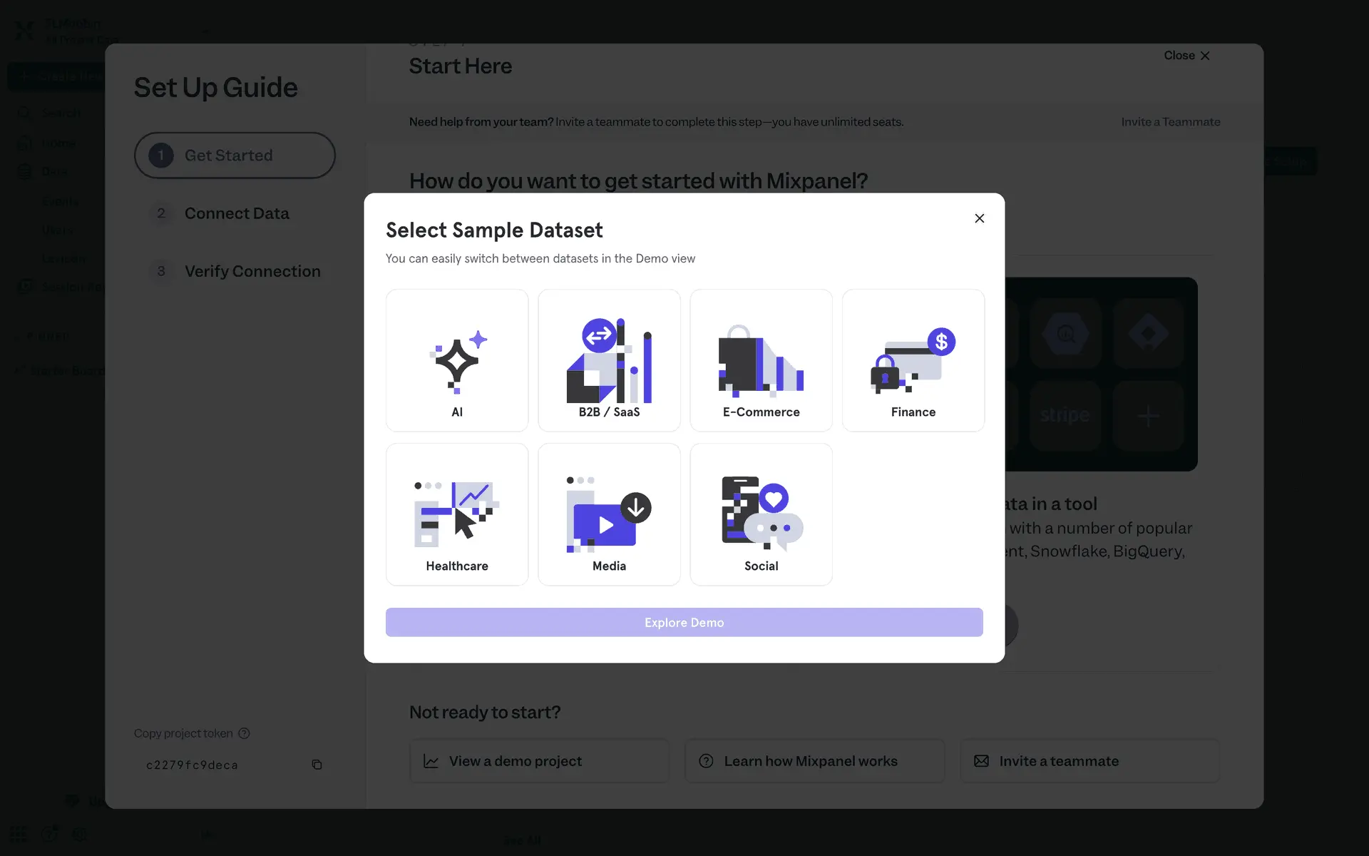
Task: Open Learn how Mixpanel works
Action: pos(814,761)
